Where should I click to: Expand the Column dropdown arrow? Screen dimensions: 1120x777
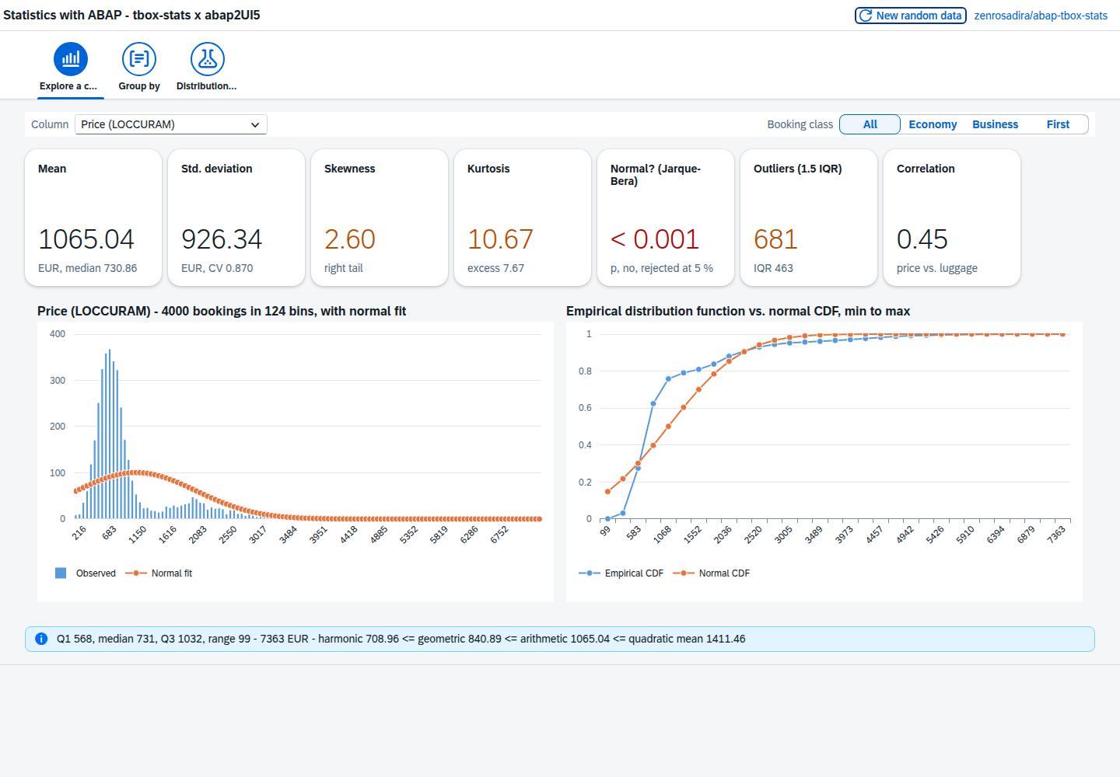(255, 124)
